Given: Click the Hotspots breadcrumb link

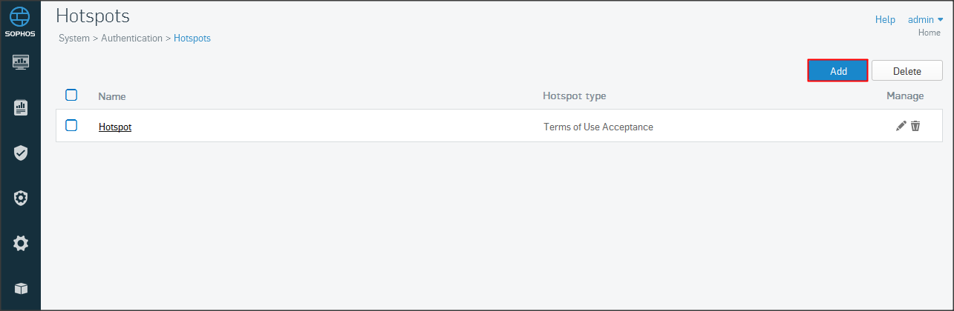Looking at the screenshot, I should point(192,39).
